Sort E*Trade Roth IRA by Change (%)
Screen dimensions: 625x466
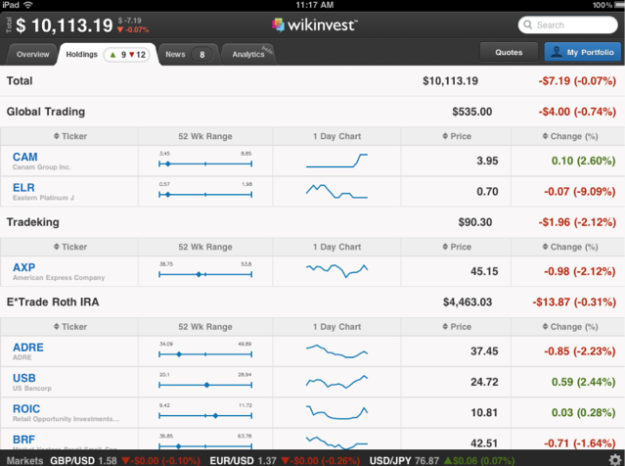[570, 327]
